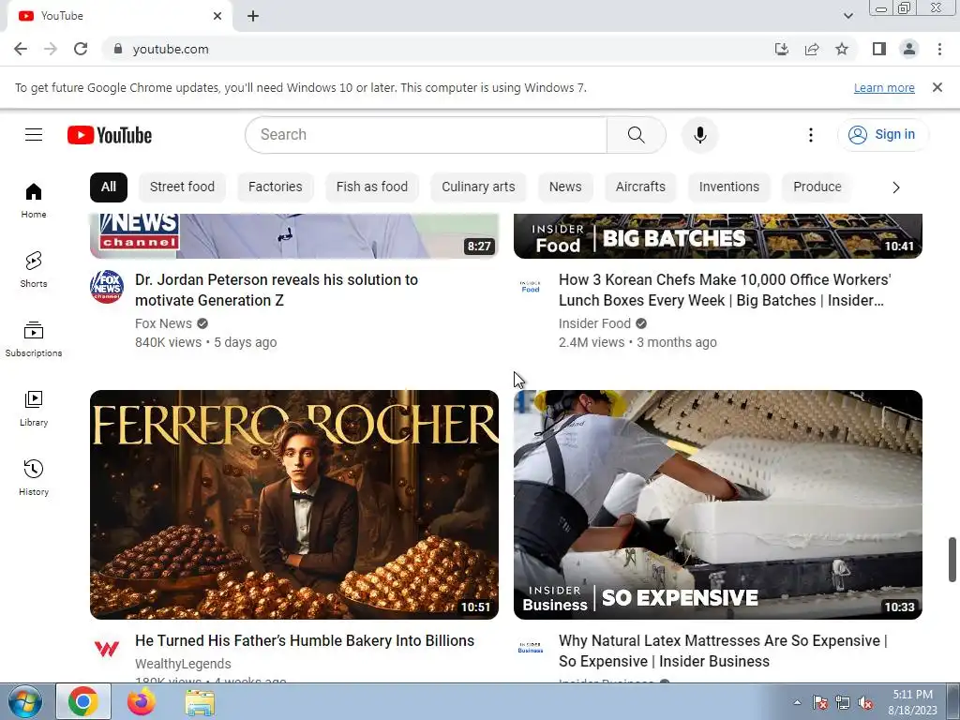Image resolution: width=960 pixels, height=720 pixels.
Task: Bookmark this page with the star icon
Action: coord(842,49)
